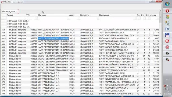172x97 pixels.
Task: Sort by the Магазин column header
Action: point(42,15)
